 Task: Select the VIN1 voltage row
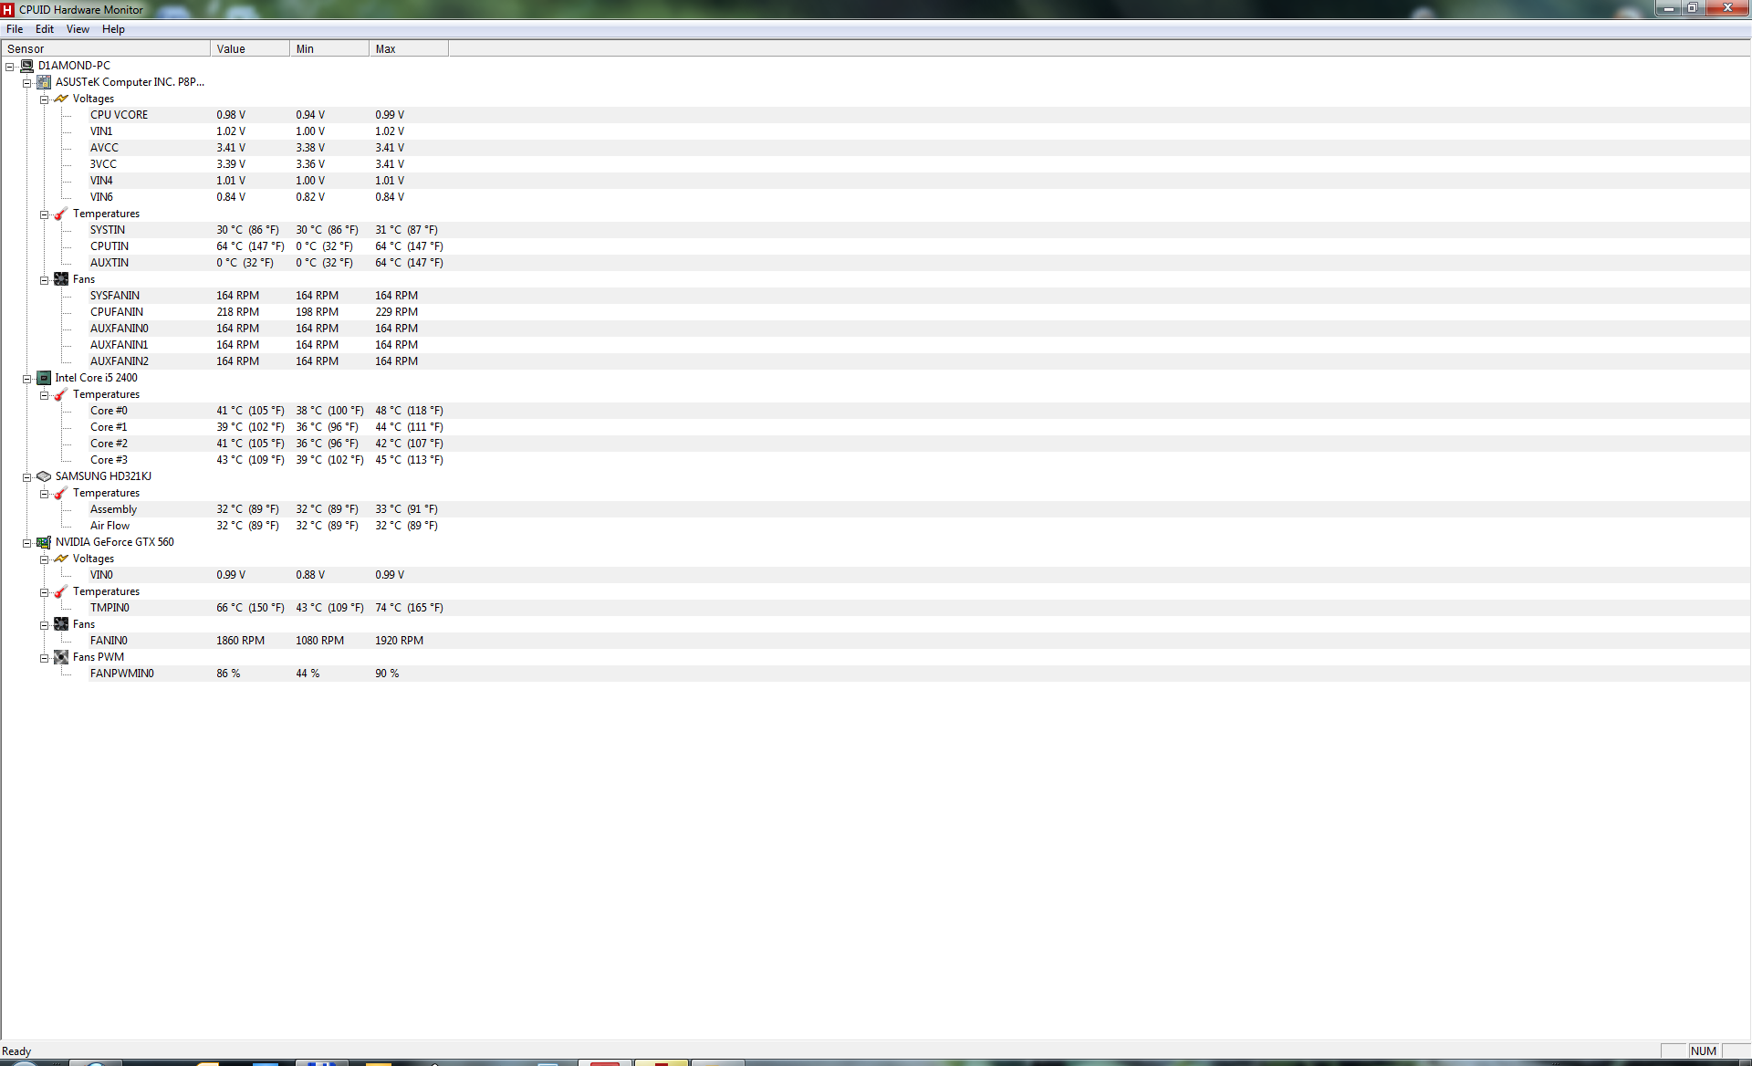click(x=920, y=131)
